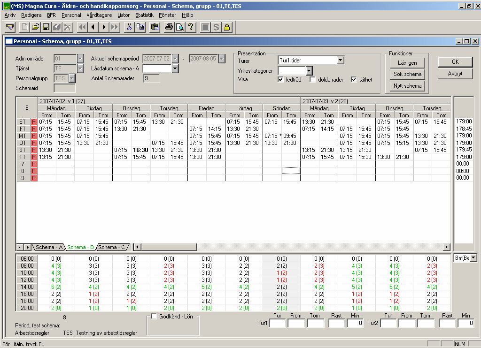Click the Lördag column header

(x=244, y=108)
